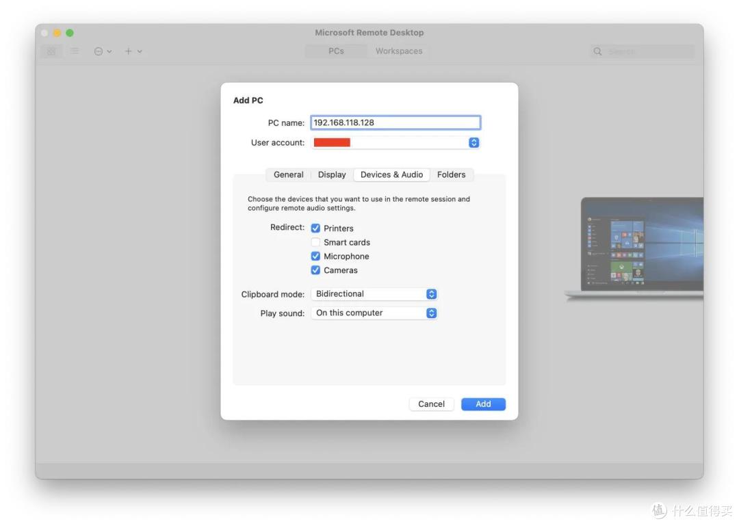This screenshot has height=526, width=739.
Task: Select the Devices & Audio tab
Action: pyautogui.click(x=391, y=174)
